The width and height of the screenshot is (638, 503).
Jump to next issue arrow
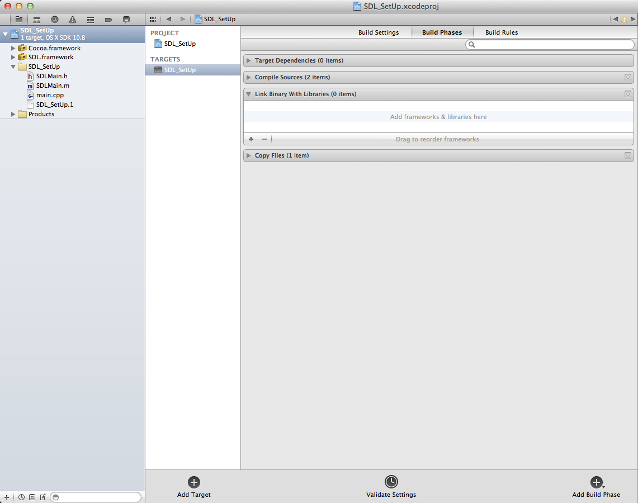[x=633, y=19]
